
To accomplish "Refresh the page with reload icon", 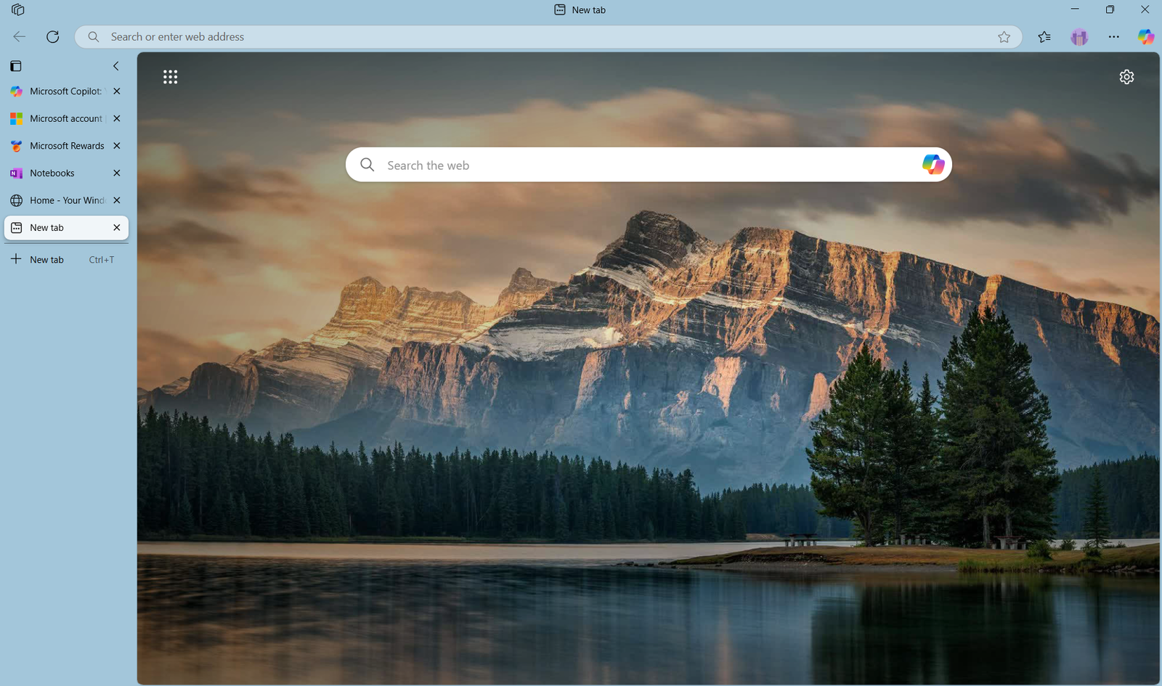I will (x=52, y=36).
